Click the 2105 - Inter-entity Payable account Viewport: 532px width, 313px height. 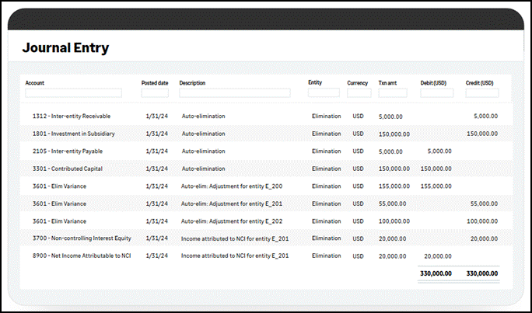pyautogui.click(x=68, y=151)
